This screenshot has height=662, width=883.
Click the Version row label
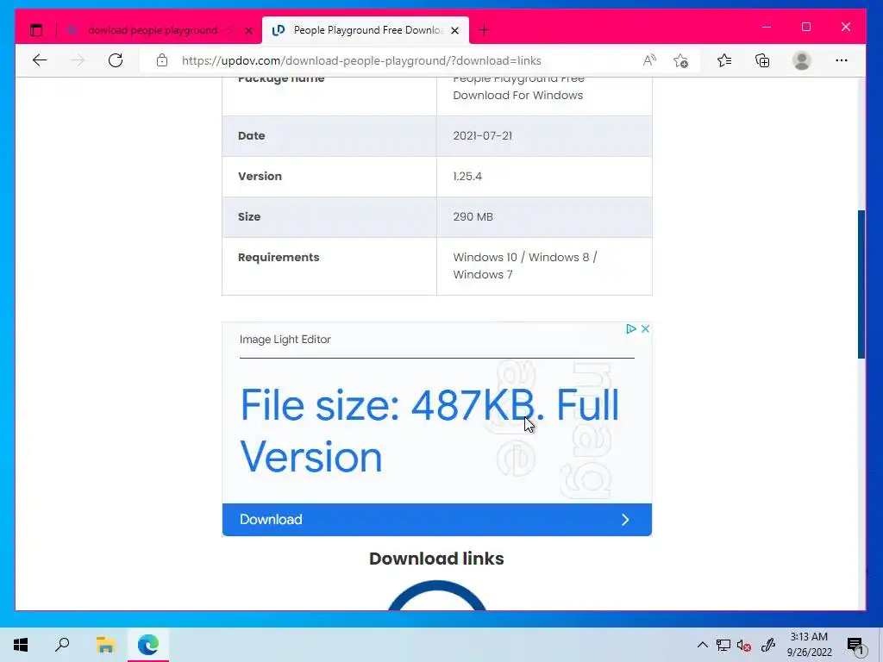pyautogui.click(x=260, y=176)
